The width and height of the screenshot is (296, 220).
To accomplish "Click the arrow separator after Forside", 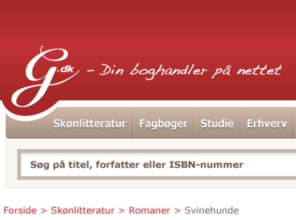I will tap(44, 211).
